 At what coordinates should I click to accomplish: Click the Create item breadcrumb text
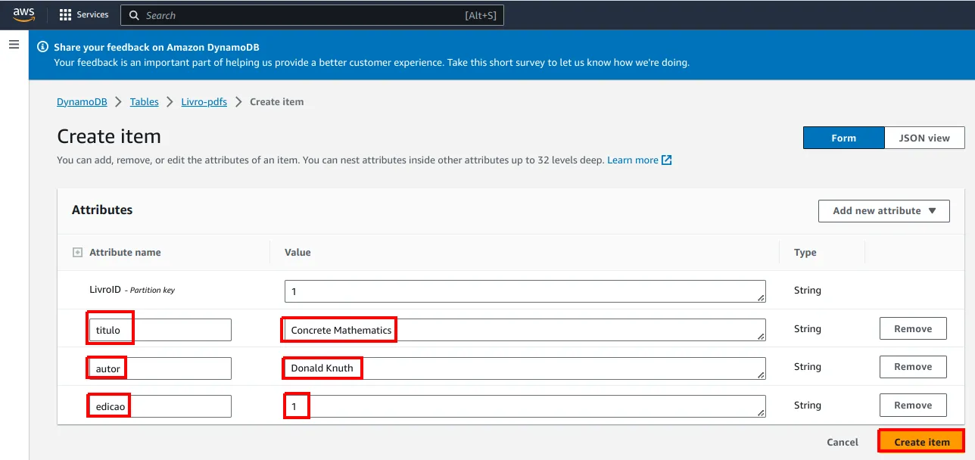pyautogui.click(x=277, y=102)
